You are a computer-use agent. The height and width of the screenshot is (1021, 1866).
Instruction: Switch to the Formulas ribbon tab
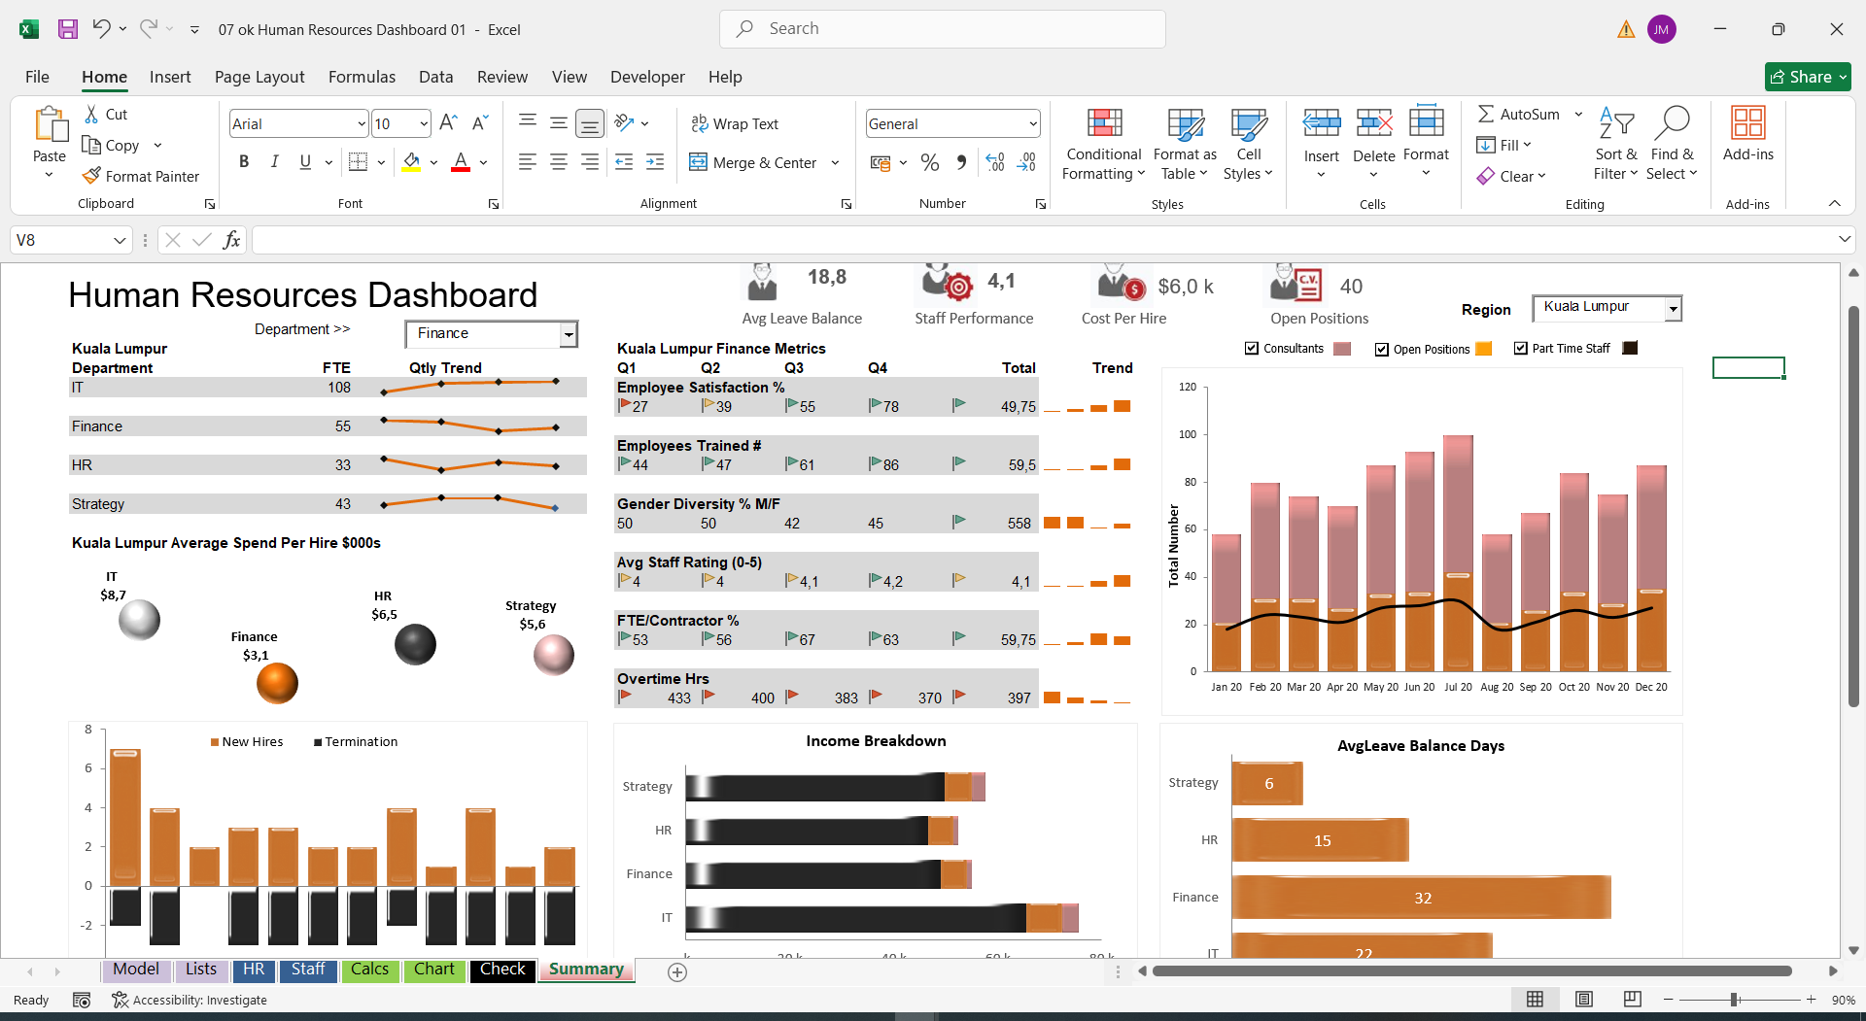[x=362, y=77]
